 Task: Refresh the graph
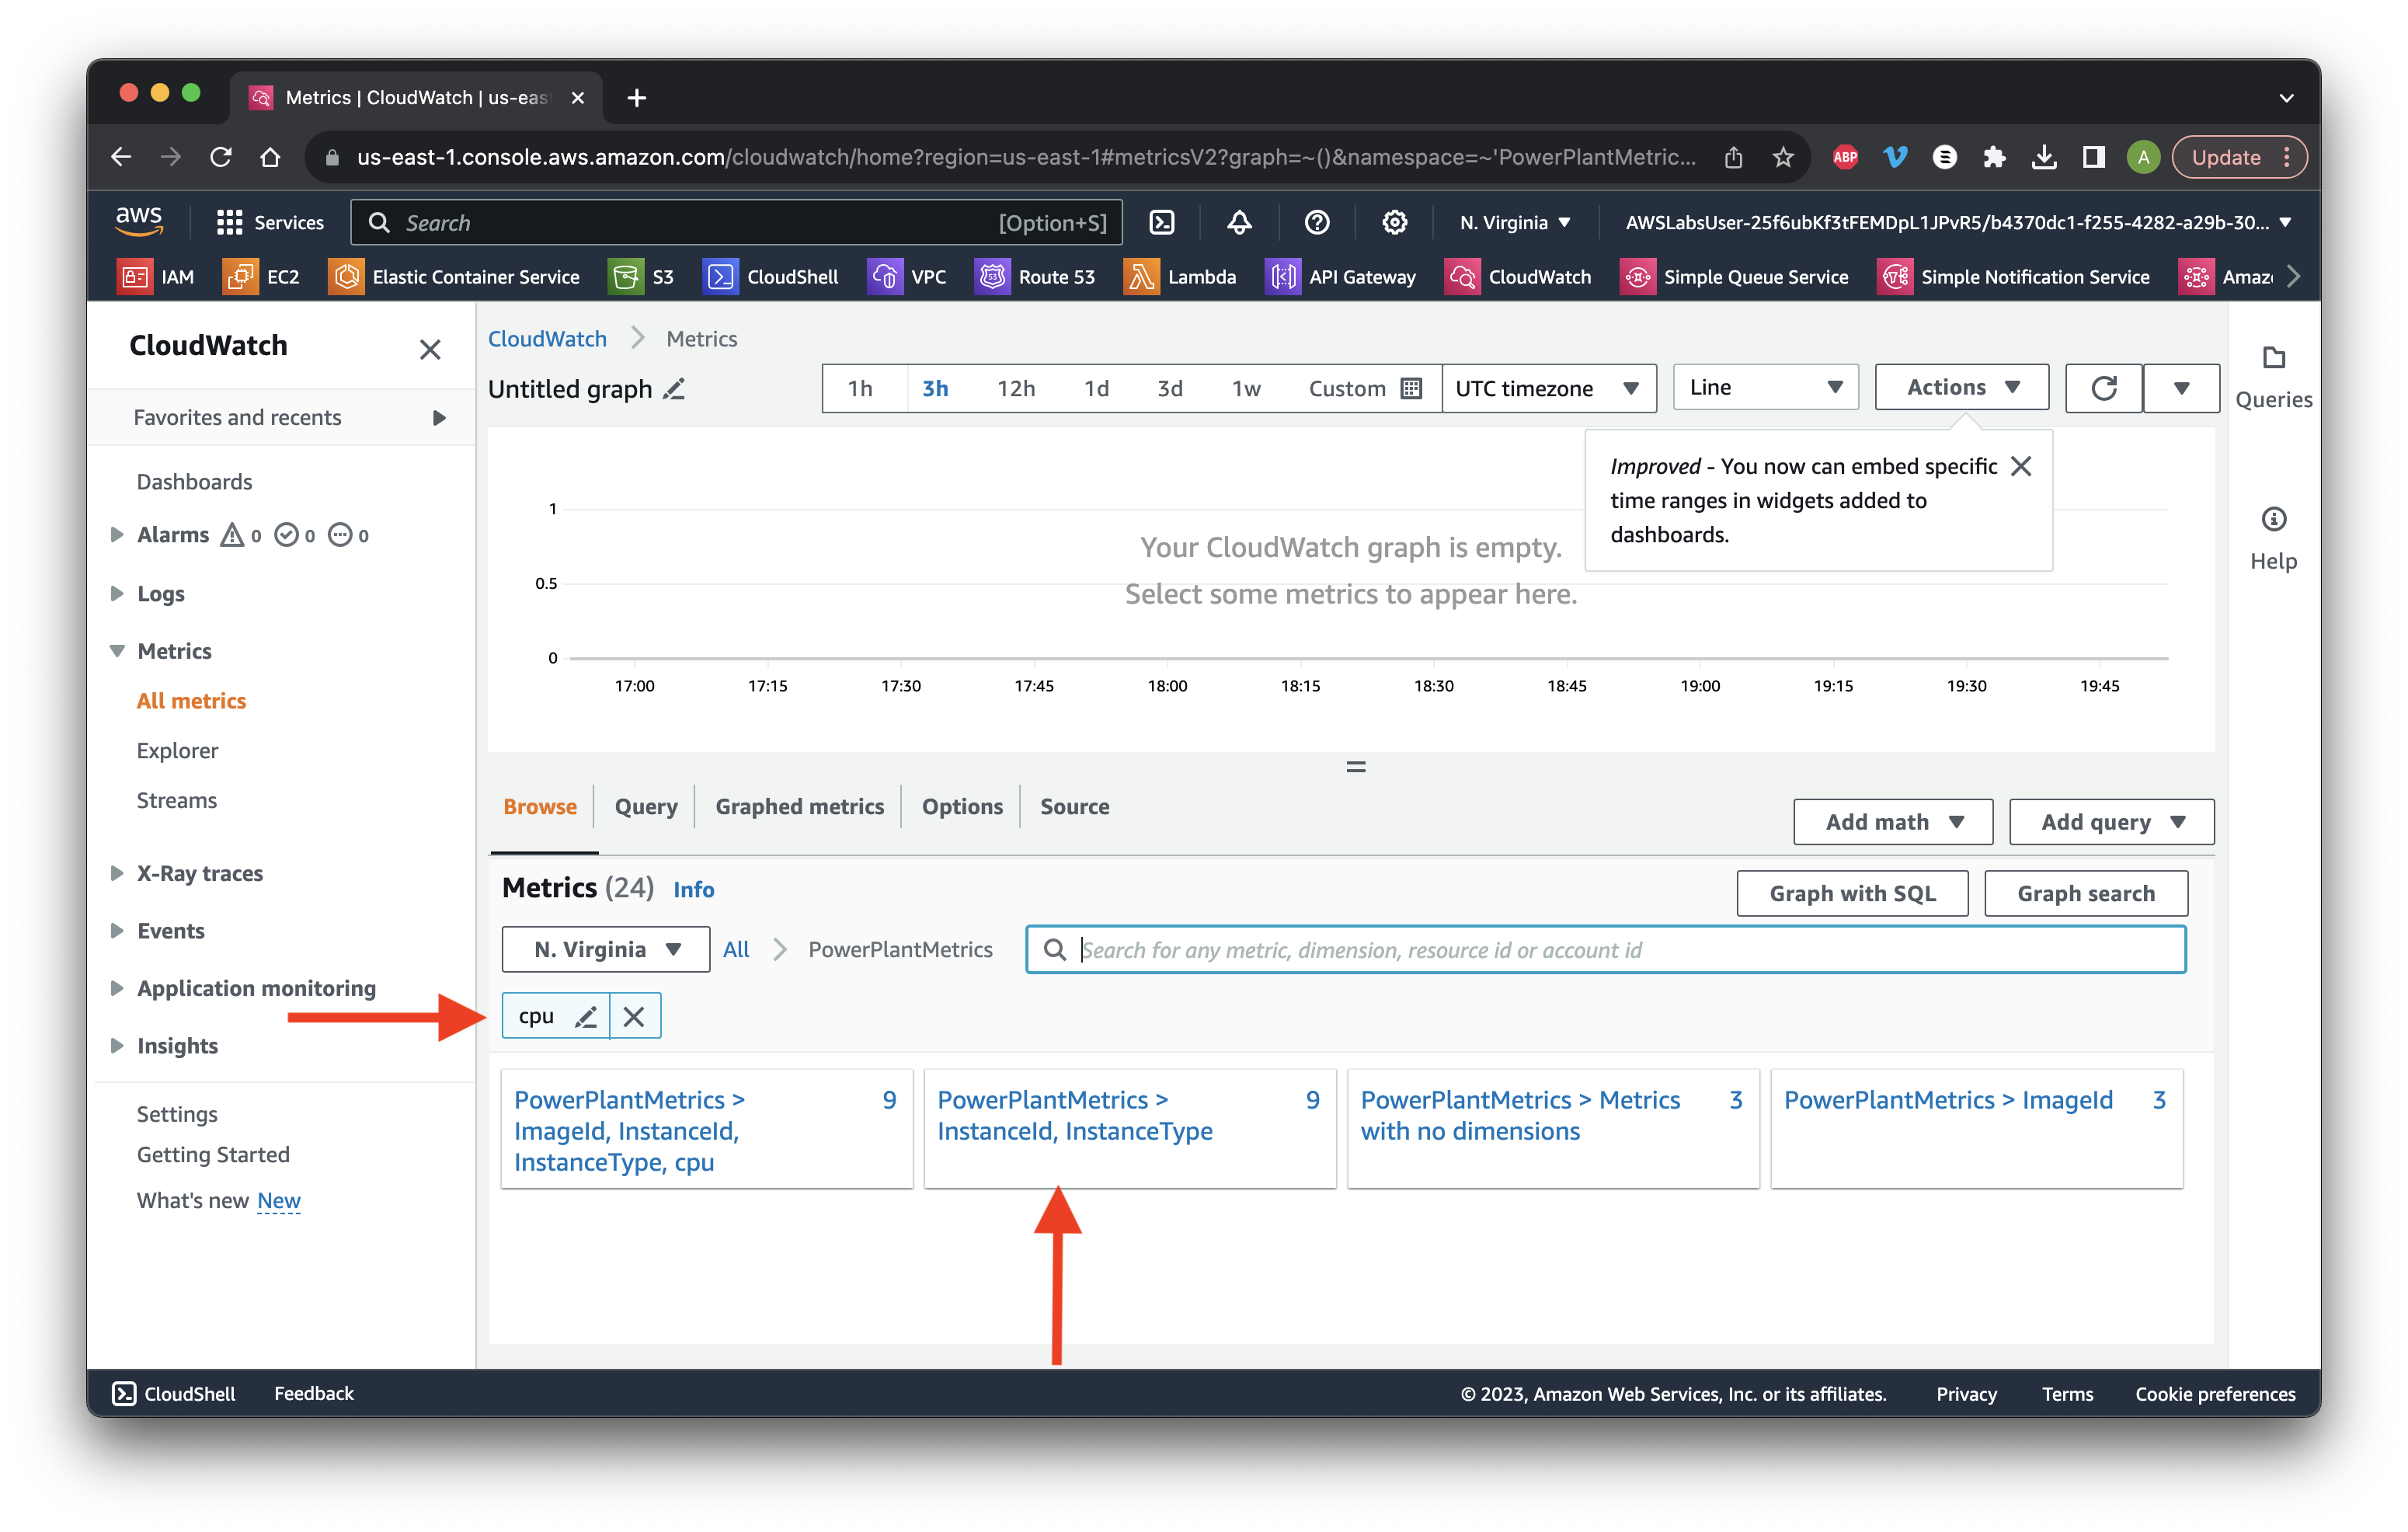[2103, 388]
